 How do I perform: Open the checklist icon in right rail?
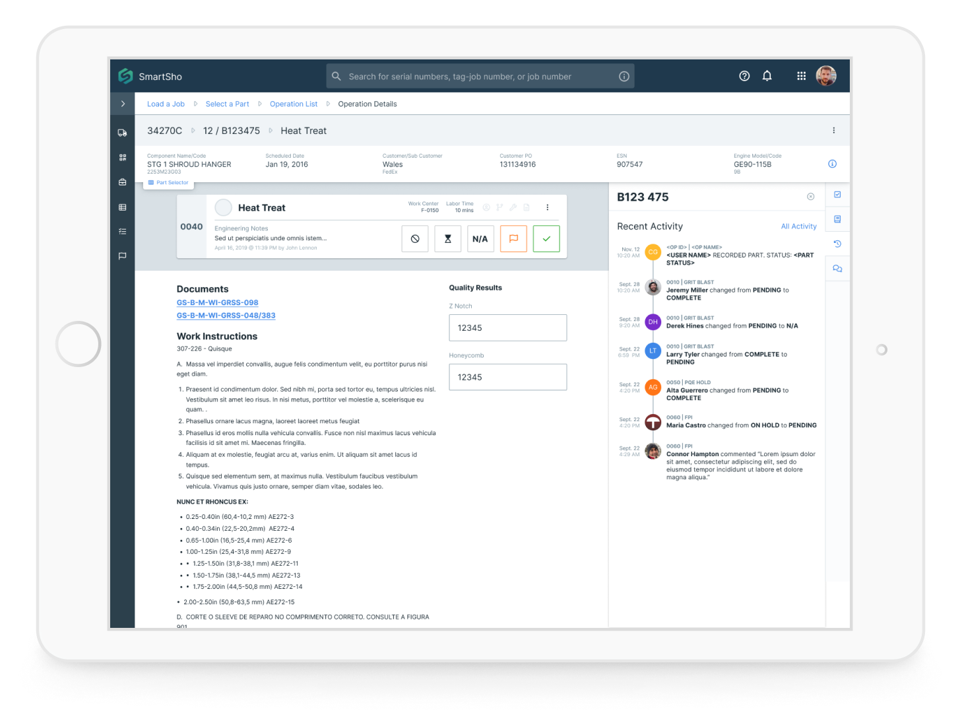click(837, 195)
